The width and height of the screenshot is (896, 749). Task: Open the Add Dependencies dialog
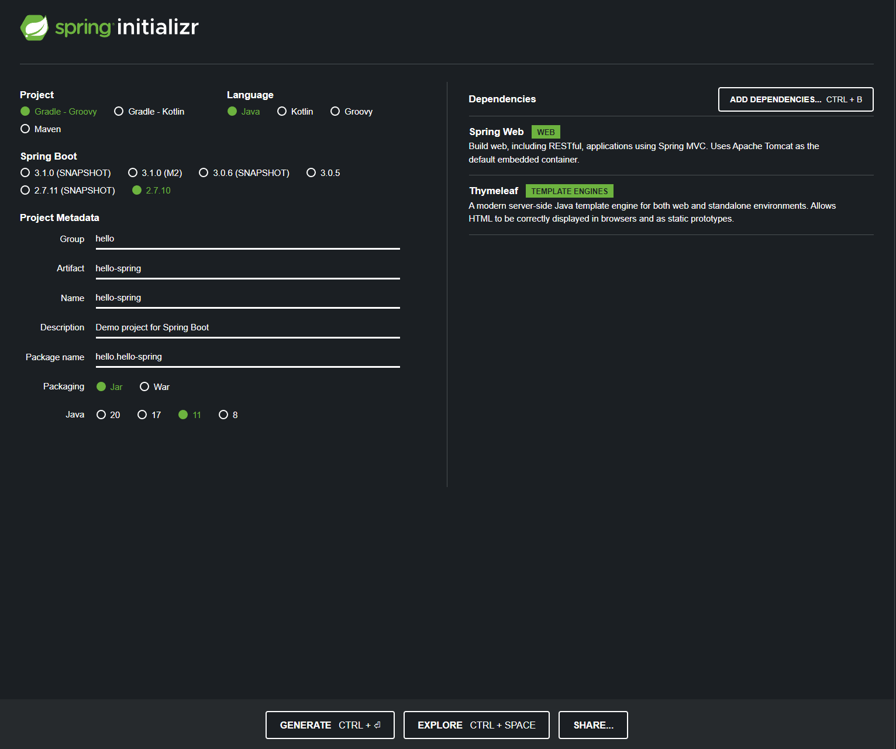point(795,99)
